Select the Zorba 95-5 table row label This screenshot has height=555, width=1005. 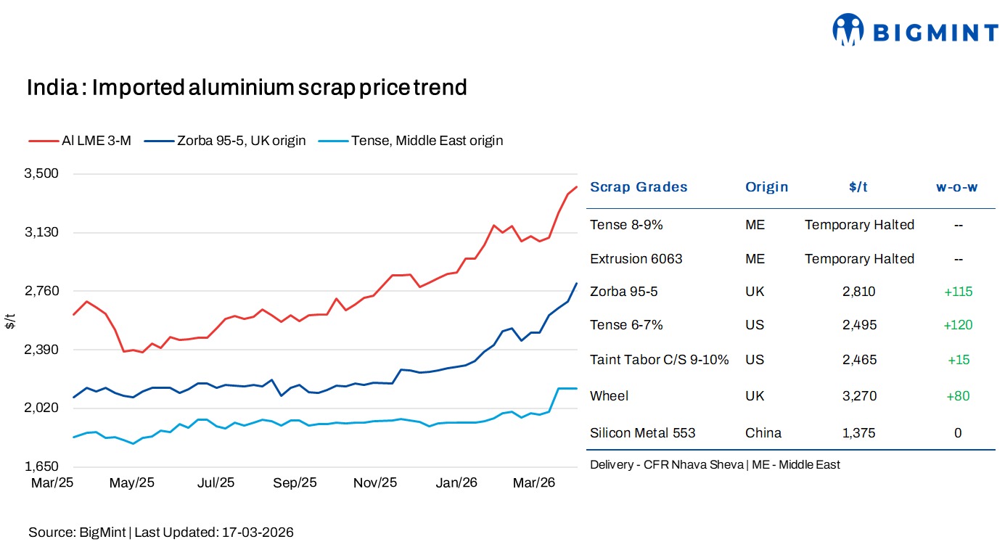624,292
